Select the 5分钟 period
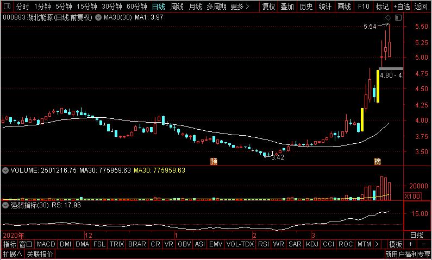 pos(64,7)
